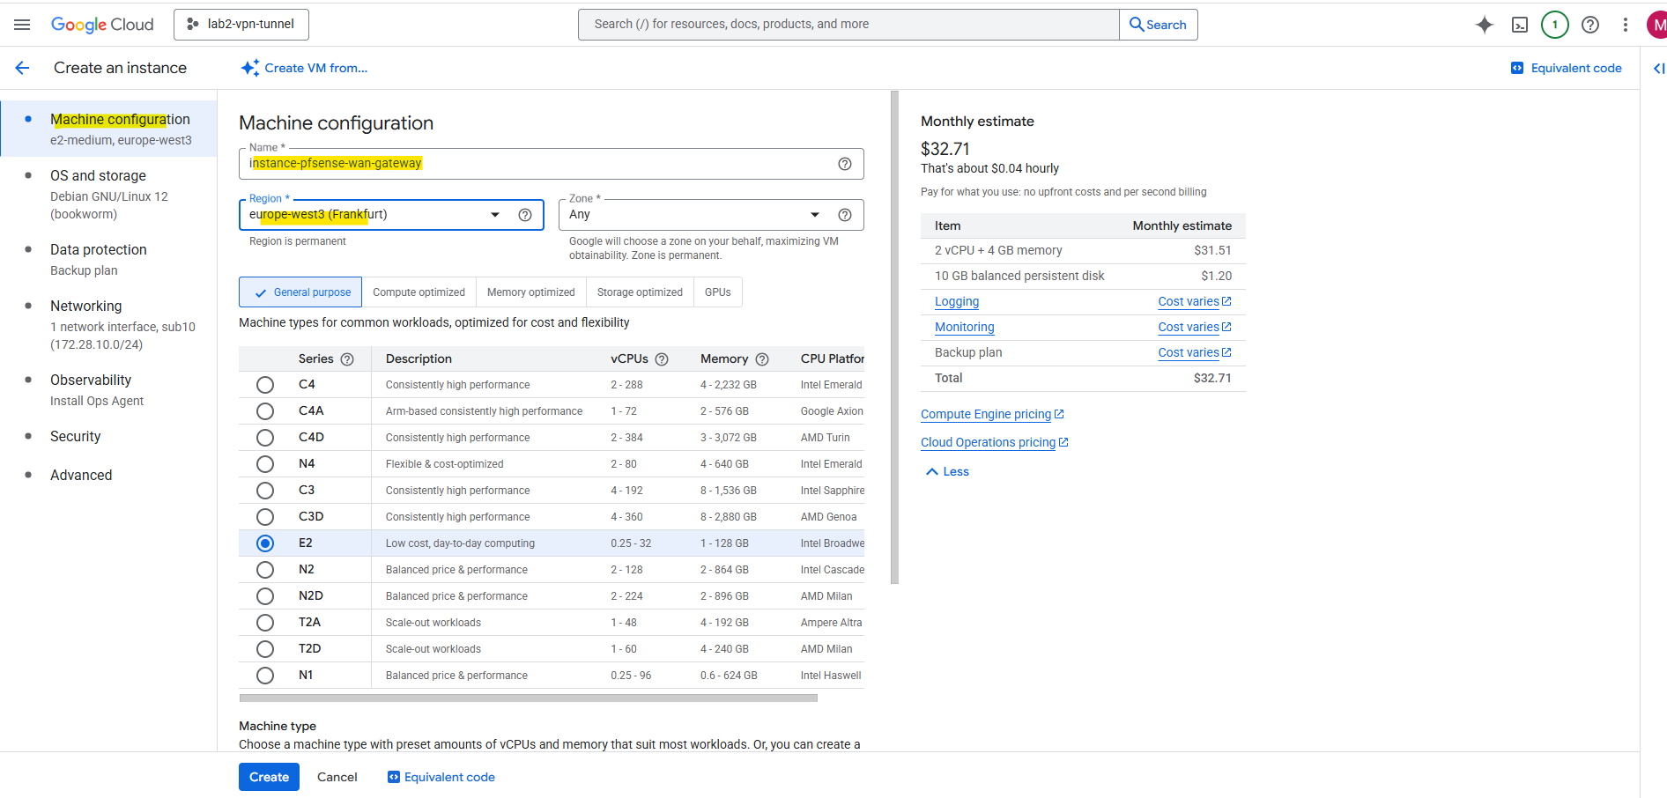Open the main navigation hamburger menu
1667x798 pixels.
pyautogui.click(x=22, y=25)
